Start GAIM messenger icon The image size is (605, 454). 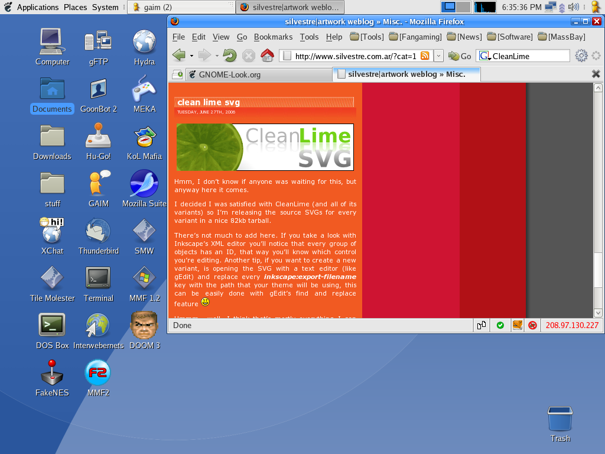point(99,189)
